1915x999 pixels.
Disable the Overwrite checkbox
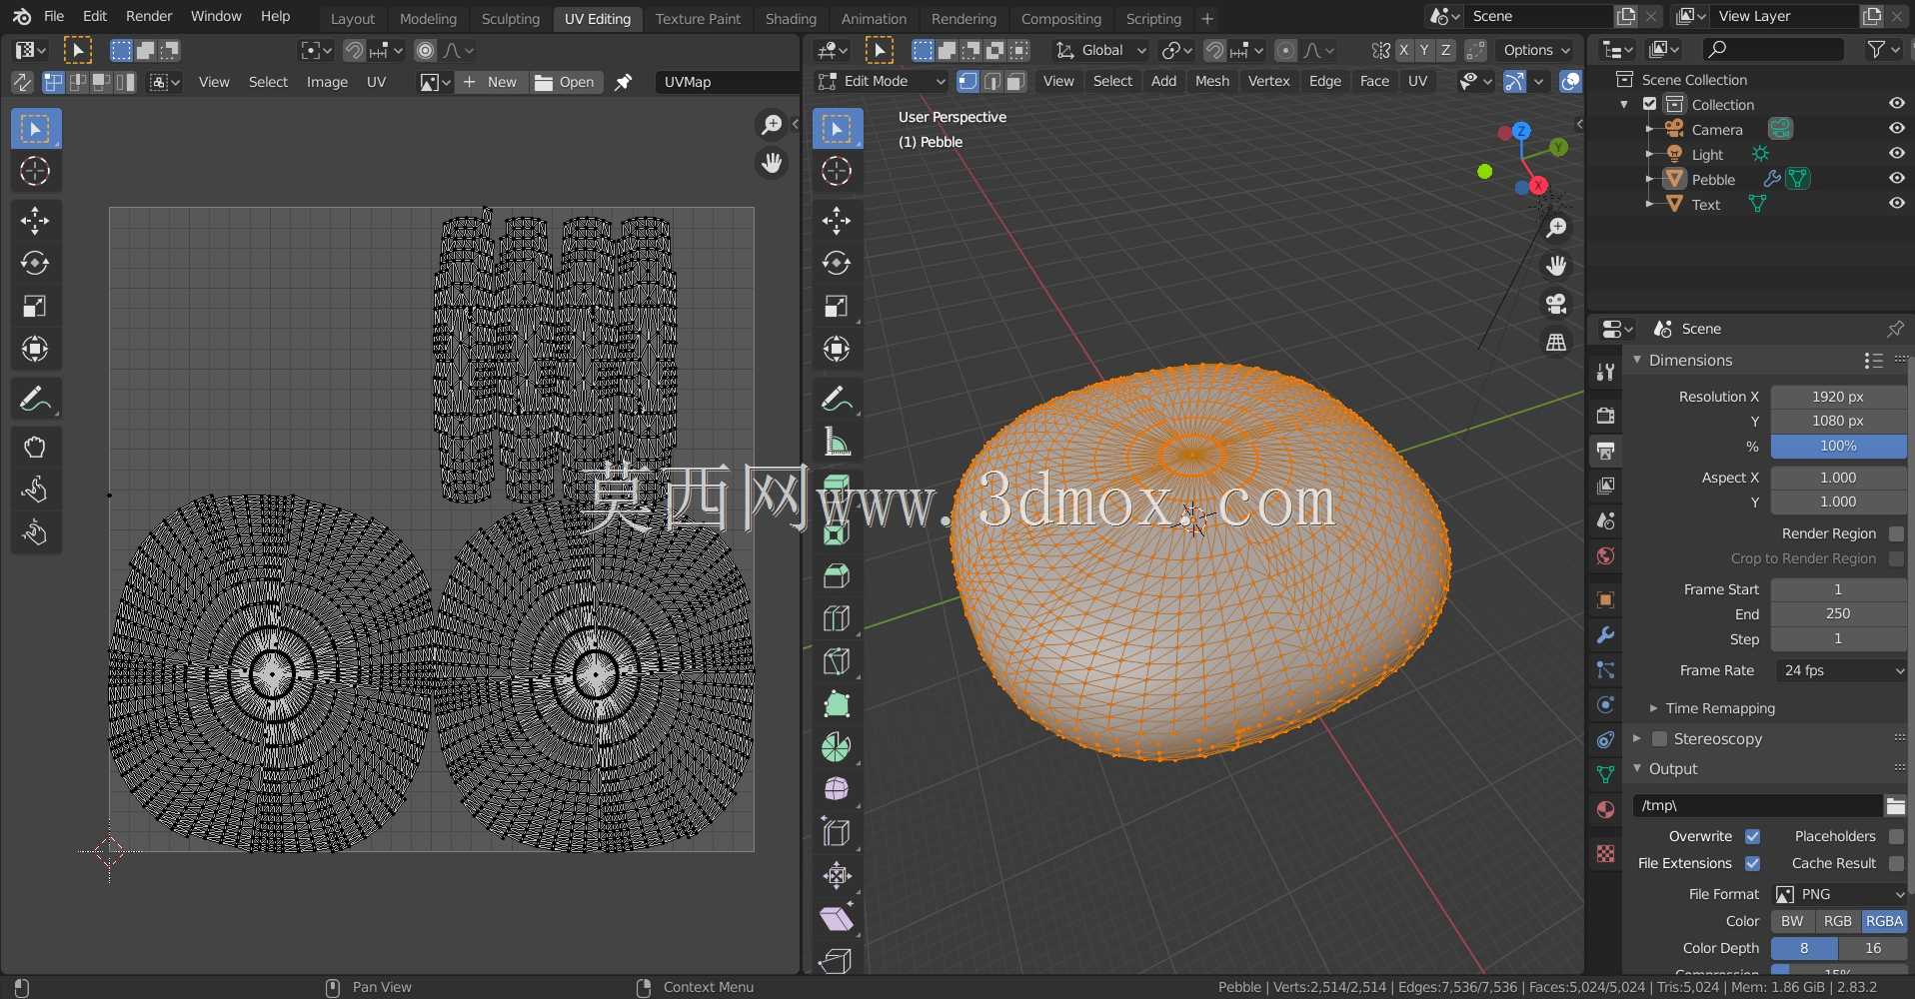1752,836
